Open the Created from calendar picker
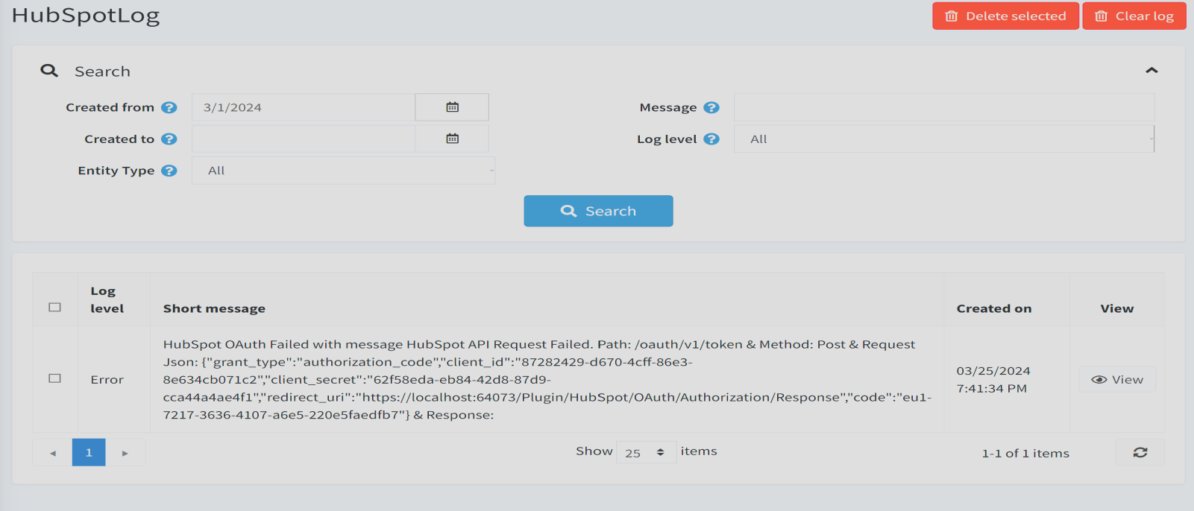Viewport: 1194px width, 511px height. (452, 107)
